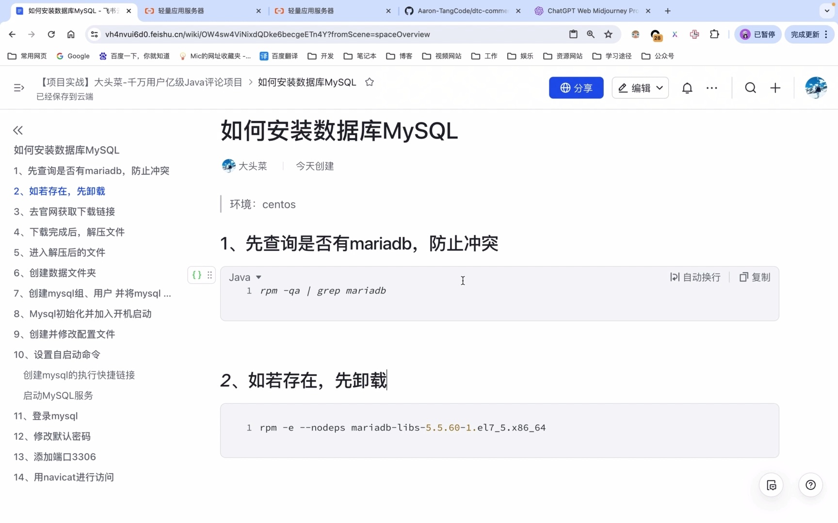
Task: Collapse the left sidebar with the double chevron
Action: tap(17, 130)
